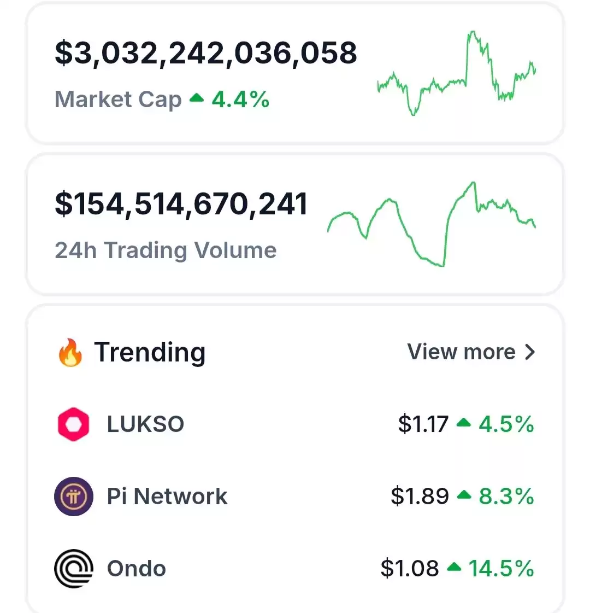Expand trending list with the View more chevron

click(530, 352)
